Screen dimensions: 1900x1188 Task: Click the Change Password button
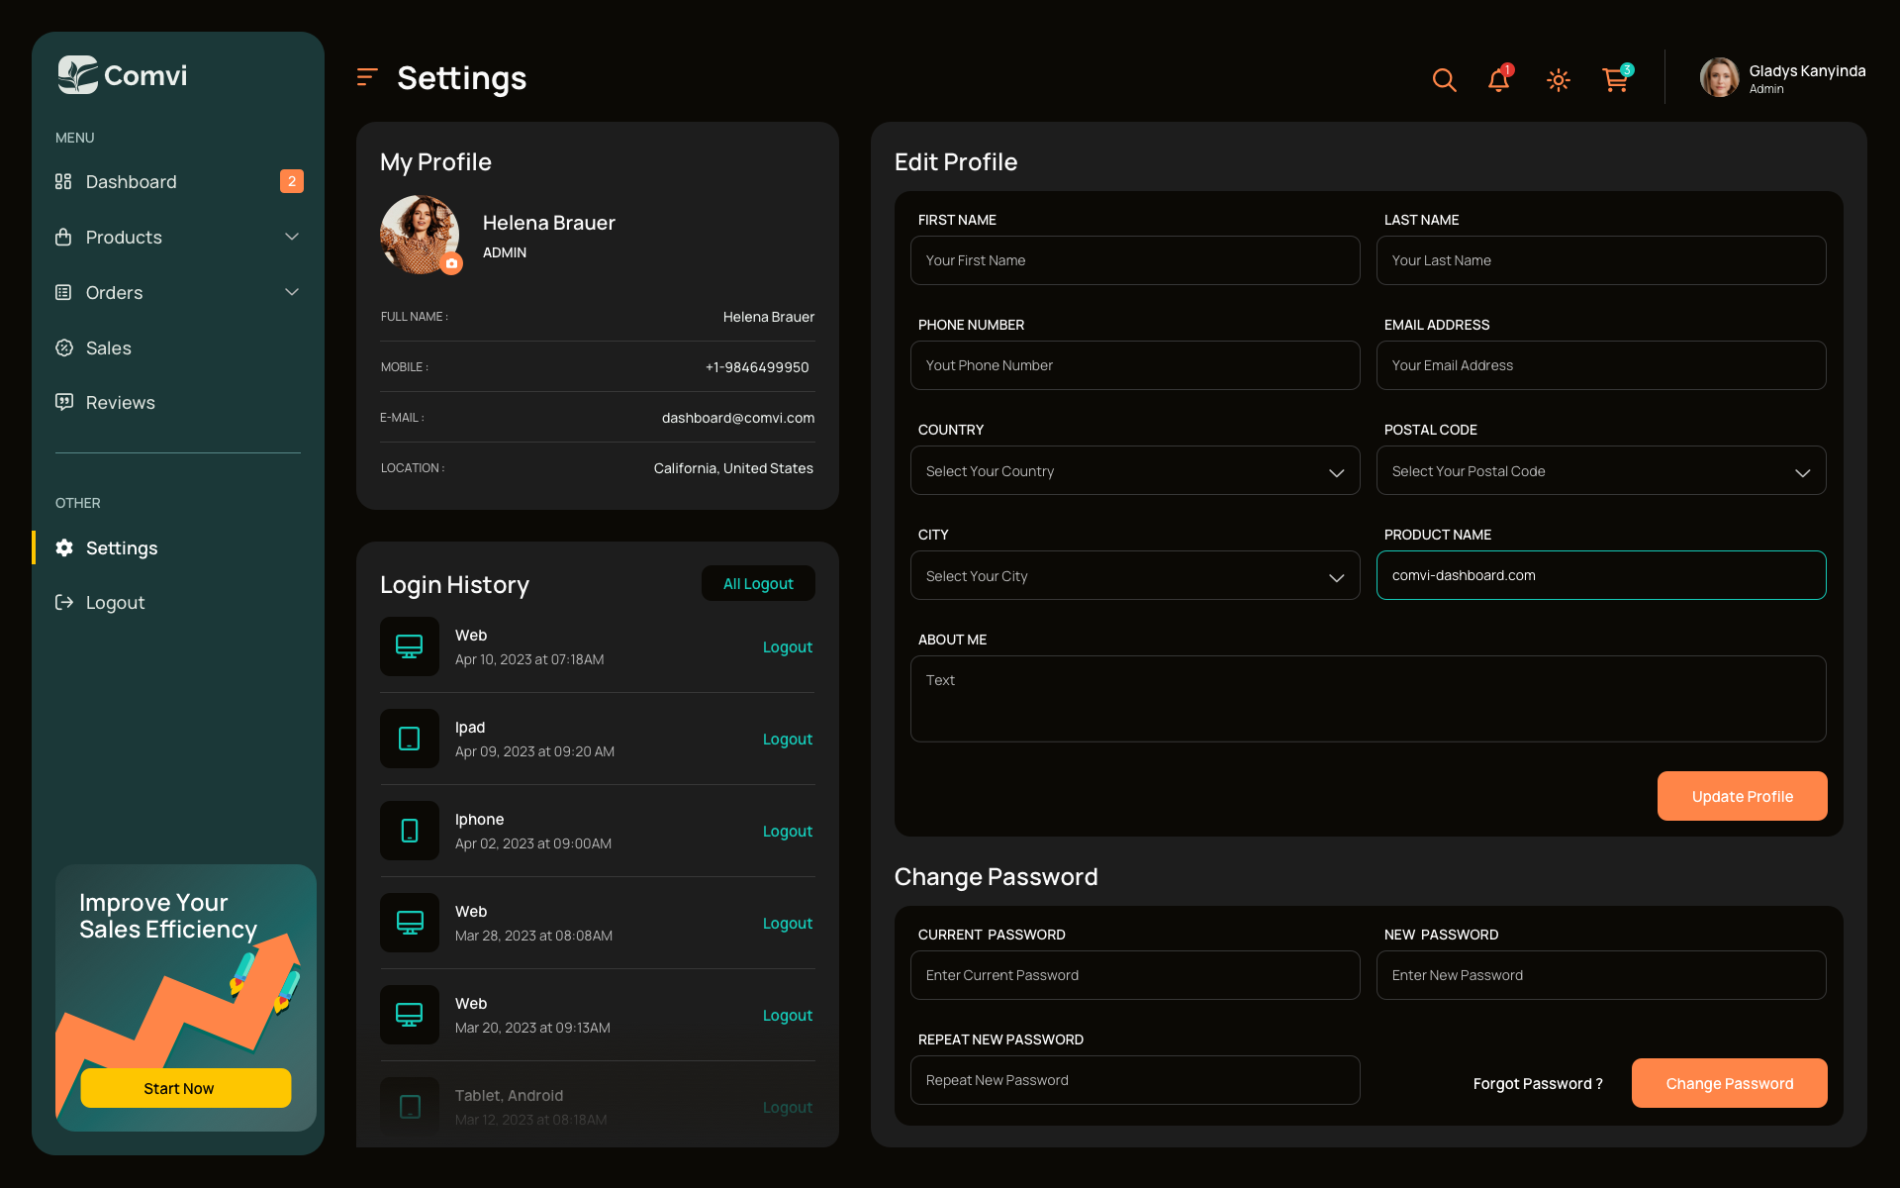1729,1083
